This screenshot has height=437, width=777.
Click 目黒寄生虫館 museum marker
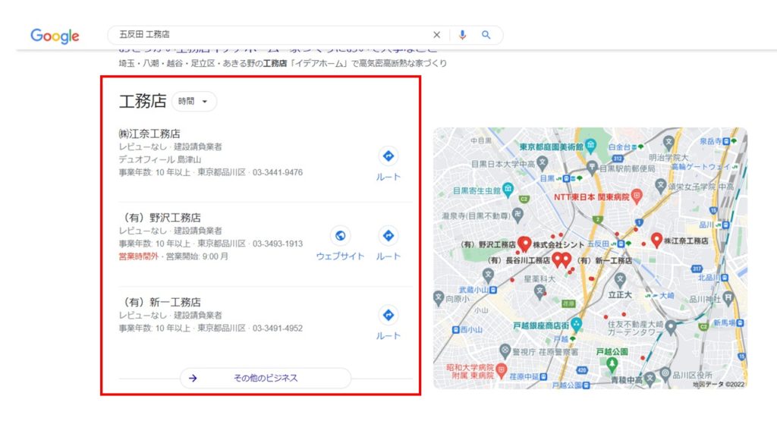508,189
